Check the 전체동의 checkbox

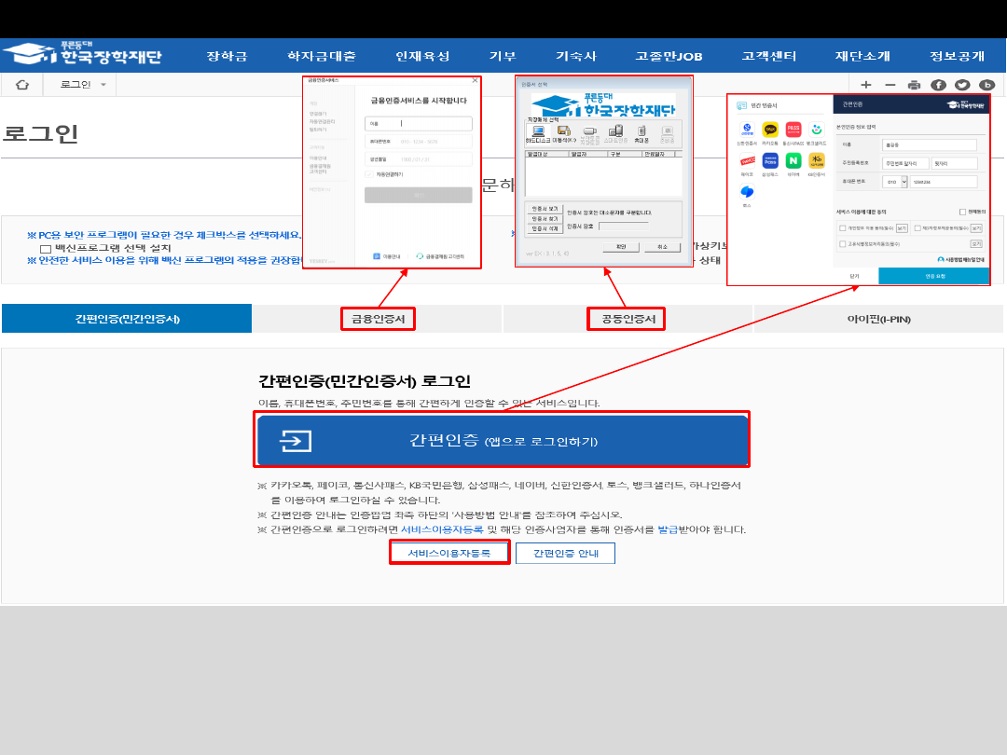[962, 212]
